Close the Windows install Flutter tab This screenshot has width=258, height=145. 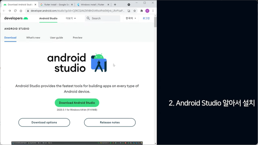click(x=108, y=5)
